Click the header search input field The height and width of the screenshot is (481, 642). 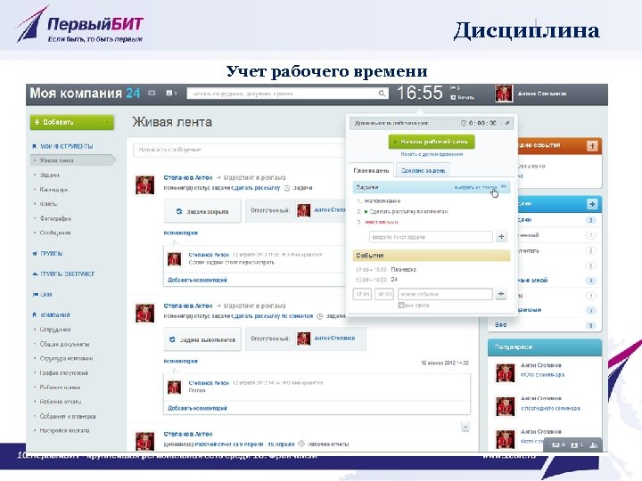[287, 94]
